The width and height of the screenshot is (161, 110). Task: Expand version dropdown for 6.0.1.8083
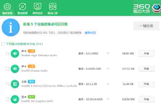[108, 53]
